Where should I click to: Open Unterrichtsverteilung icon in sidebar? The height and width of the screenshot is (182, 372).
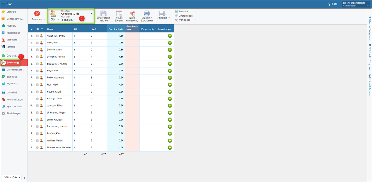pos(3,70)
